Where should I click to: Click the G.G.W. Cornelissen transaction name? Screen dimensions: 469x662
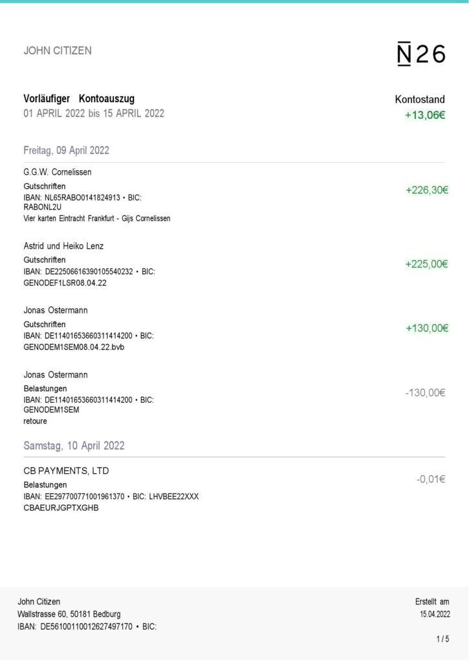click(58, 172)
